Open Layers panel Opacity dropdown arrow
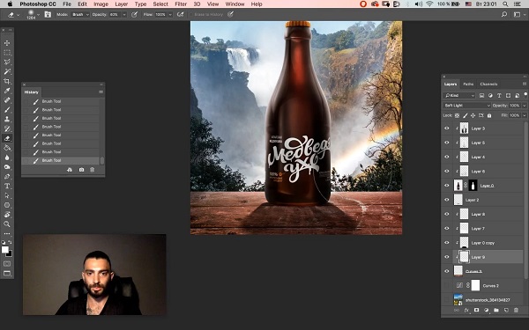This screenshot has height=330, width=529. pyautogui.click(x=525, y=106)
